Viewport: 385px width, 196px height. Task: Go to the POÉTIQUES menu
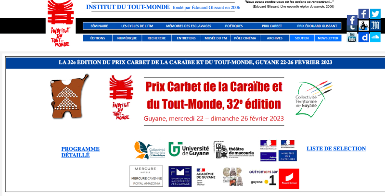click(234, 26)
